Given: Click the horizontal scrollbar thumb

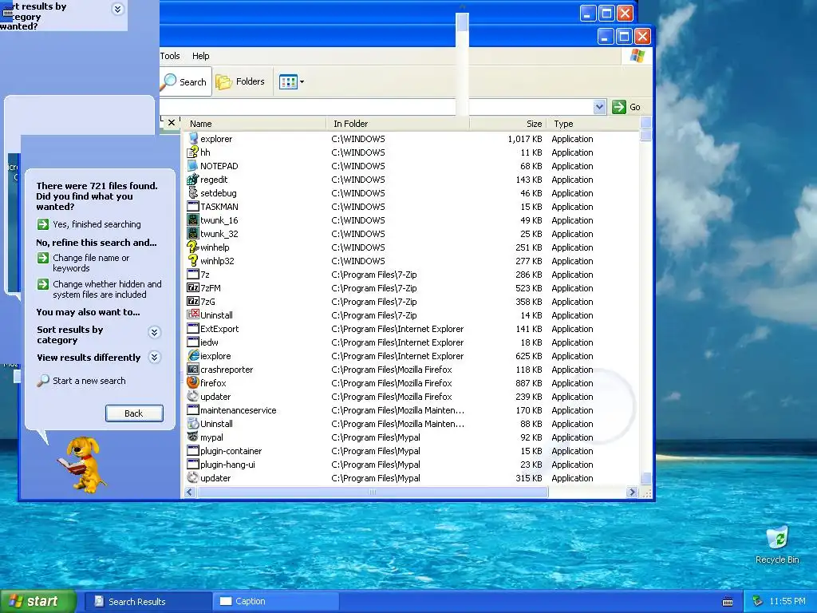Looking at the screenshot, I should 373,492.
